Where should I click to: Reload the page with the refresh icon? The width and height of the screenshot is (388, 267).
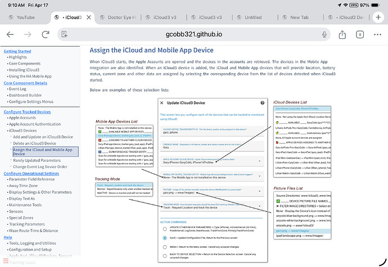click(46, 34)
